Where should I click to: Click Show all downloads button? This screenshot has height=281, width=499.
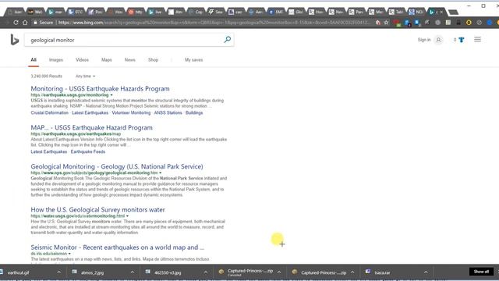(x=481, y=272)
